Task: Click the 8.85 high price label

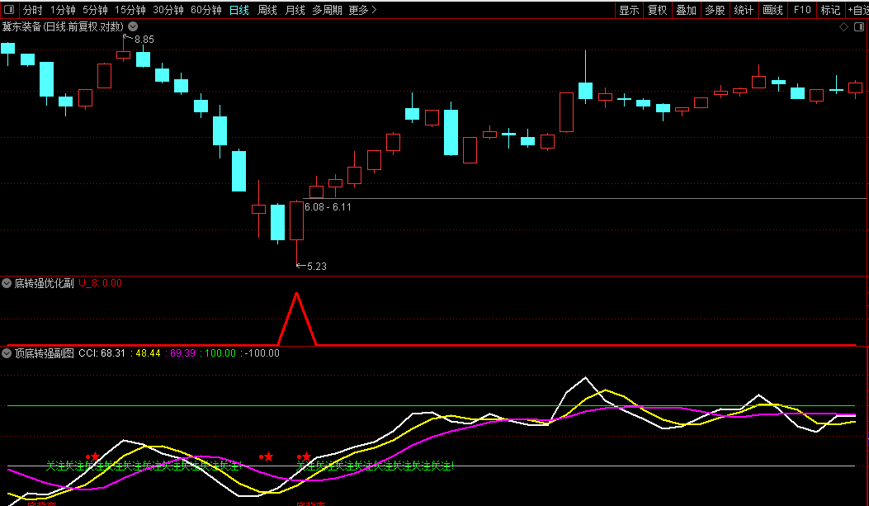Action: [x=144, y=40]
